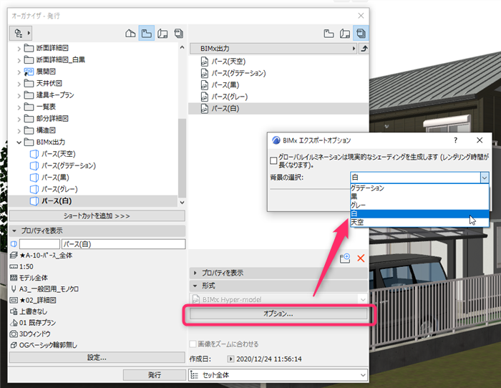Select パース(白) view in left tree
This screenshot has width=501, height=388.
click(92, 201)
